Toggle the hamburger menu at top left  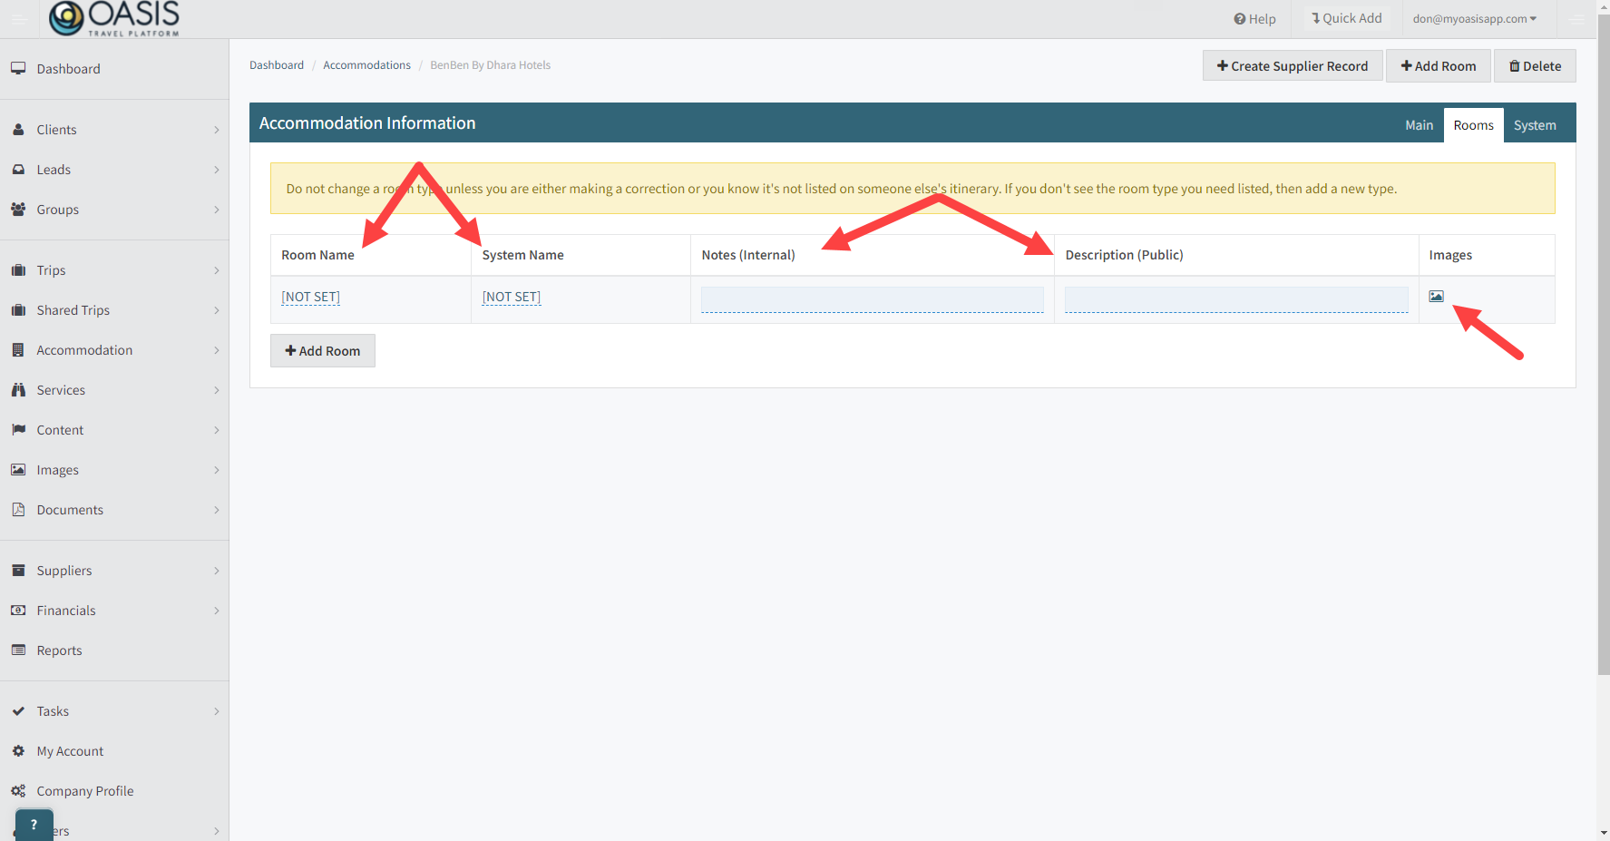(19, 19)
